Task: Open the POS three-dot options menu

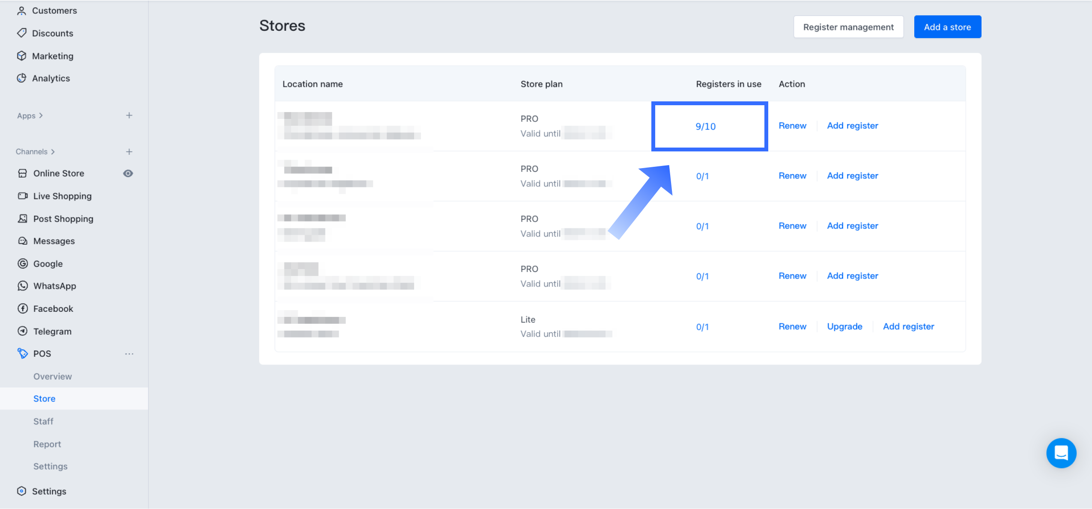Action: (129, 354)
